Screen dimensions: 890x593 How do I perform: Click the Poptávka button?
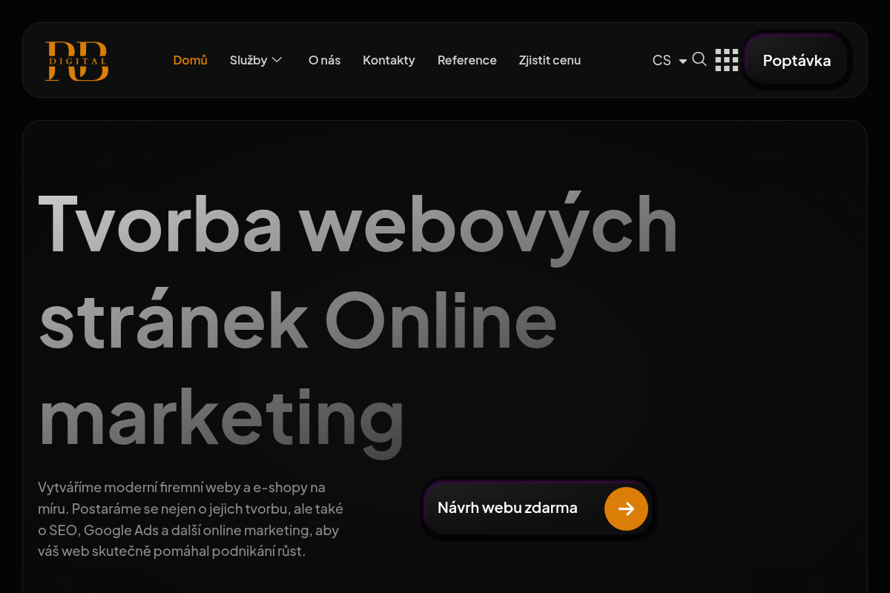[797, 61]
